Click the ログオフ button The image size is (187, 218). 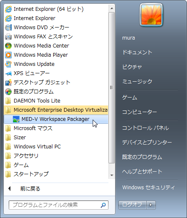(x=133, y=205)
